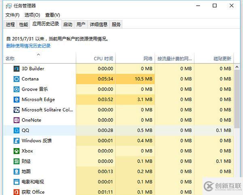Select the 财经 row name

click(26, 161)
